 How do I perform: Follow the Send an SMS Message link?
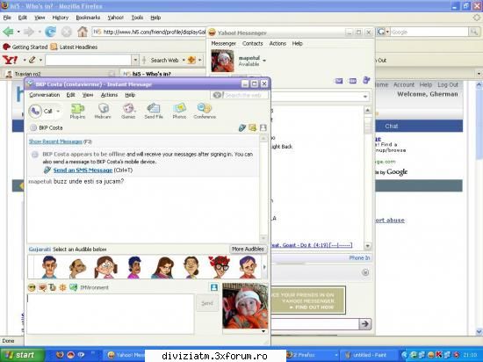pyautogui.click(x=83, y=170)
